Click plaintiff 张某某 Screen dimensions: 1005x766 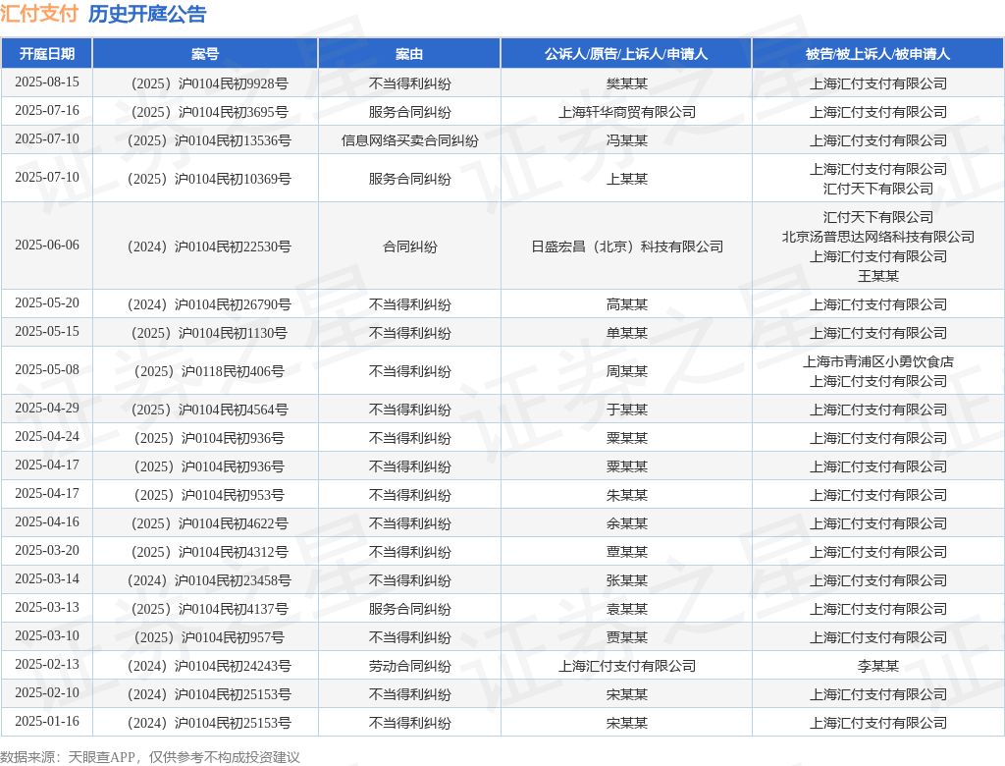point(627,580)
